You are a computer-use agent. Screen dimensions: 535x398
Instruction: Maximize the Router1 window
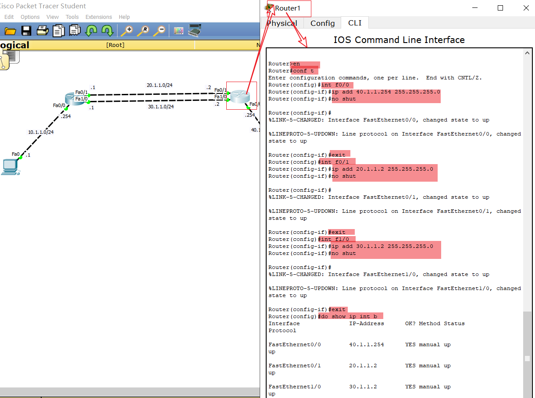[500, 8]
